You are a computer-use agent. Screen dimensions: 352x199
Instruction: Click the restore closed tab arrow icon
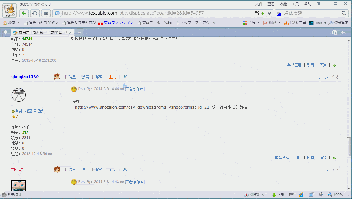[343, 32]
